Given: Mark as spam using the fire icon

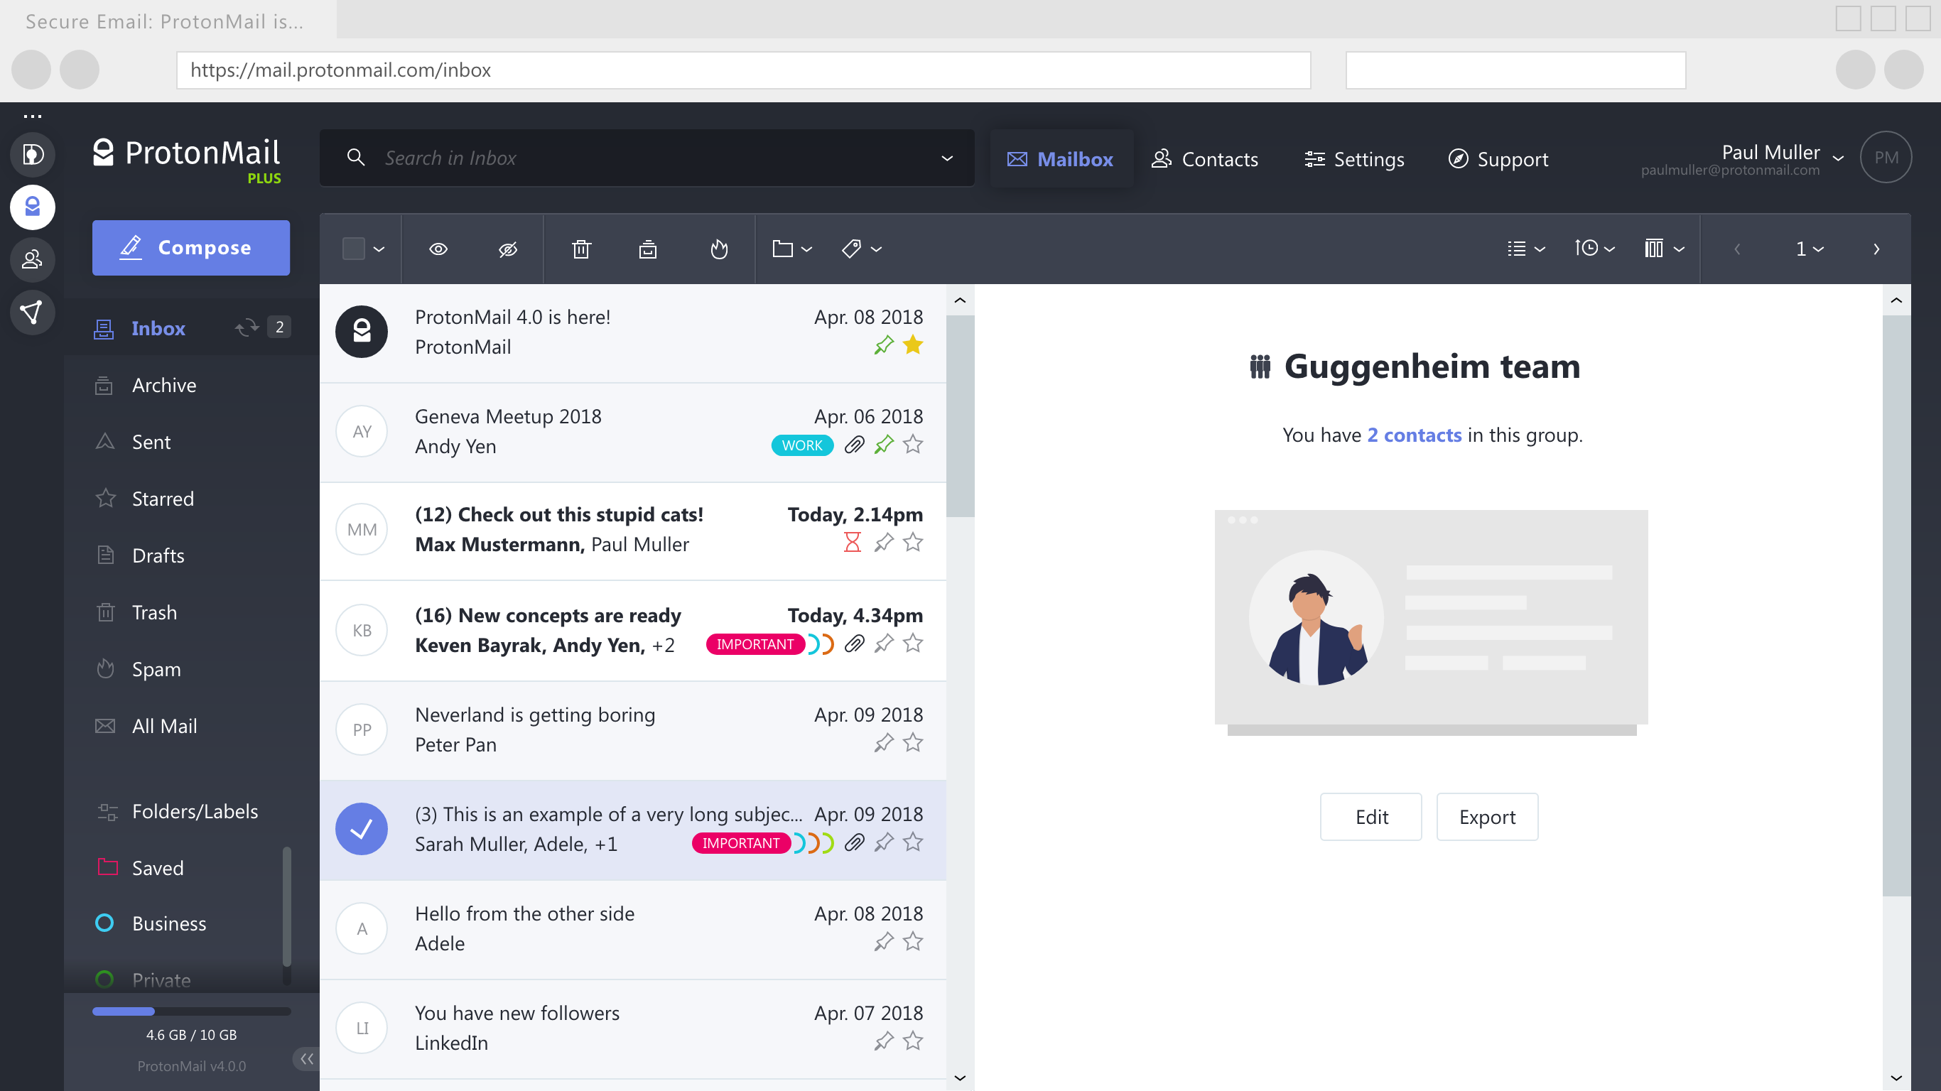Looking at the screenshot, I should point(719,249).
